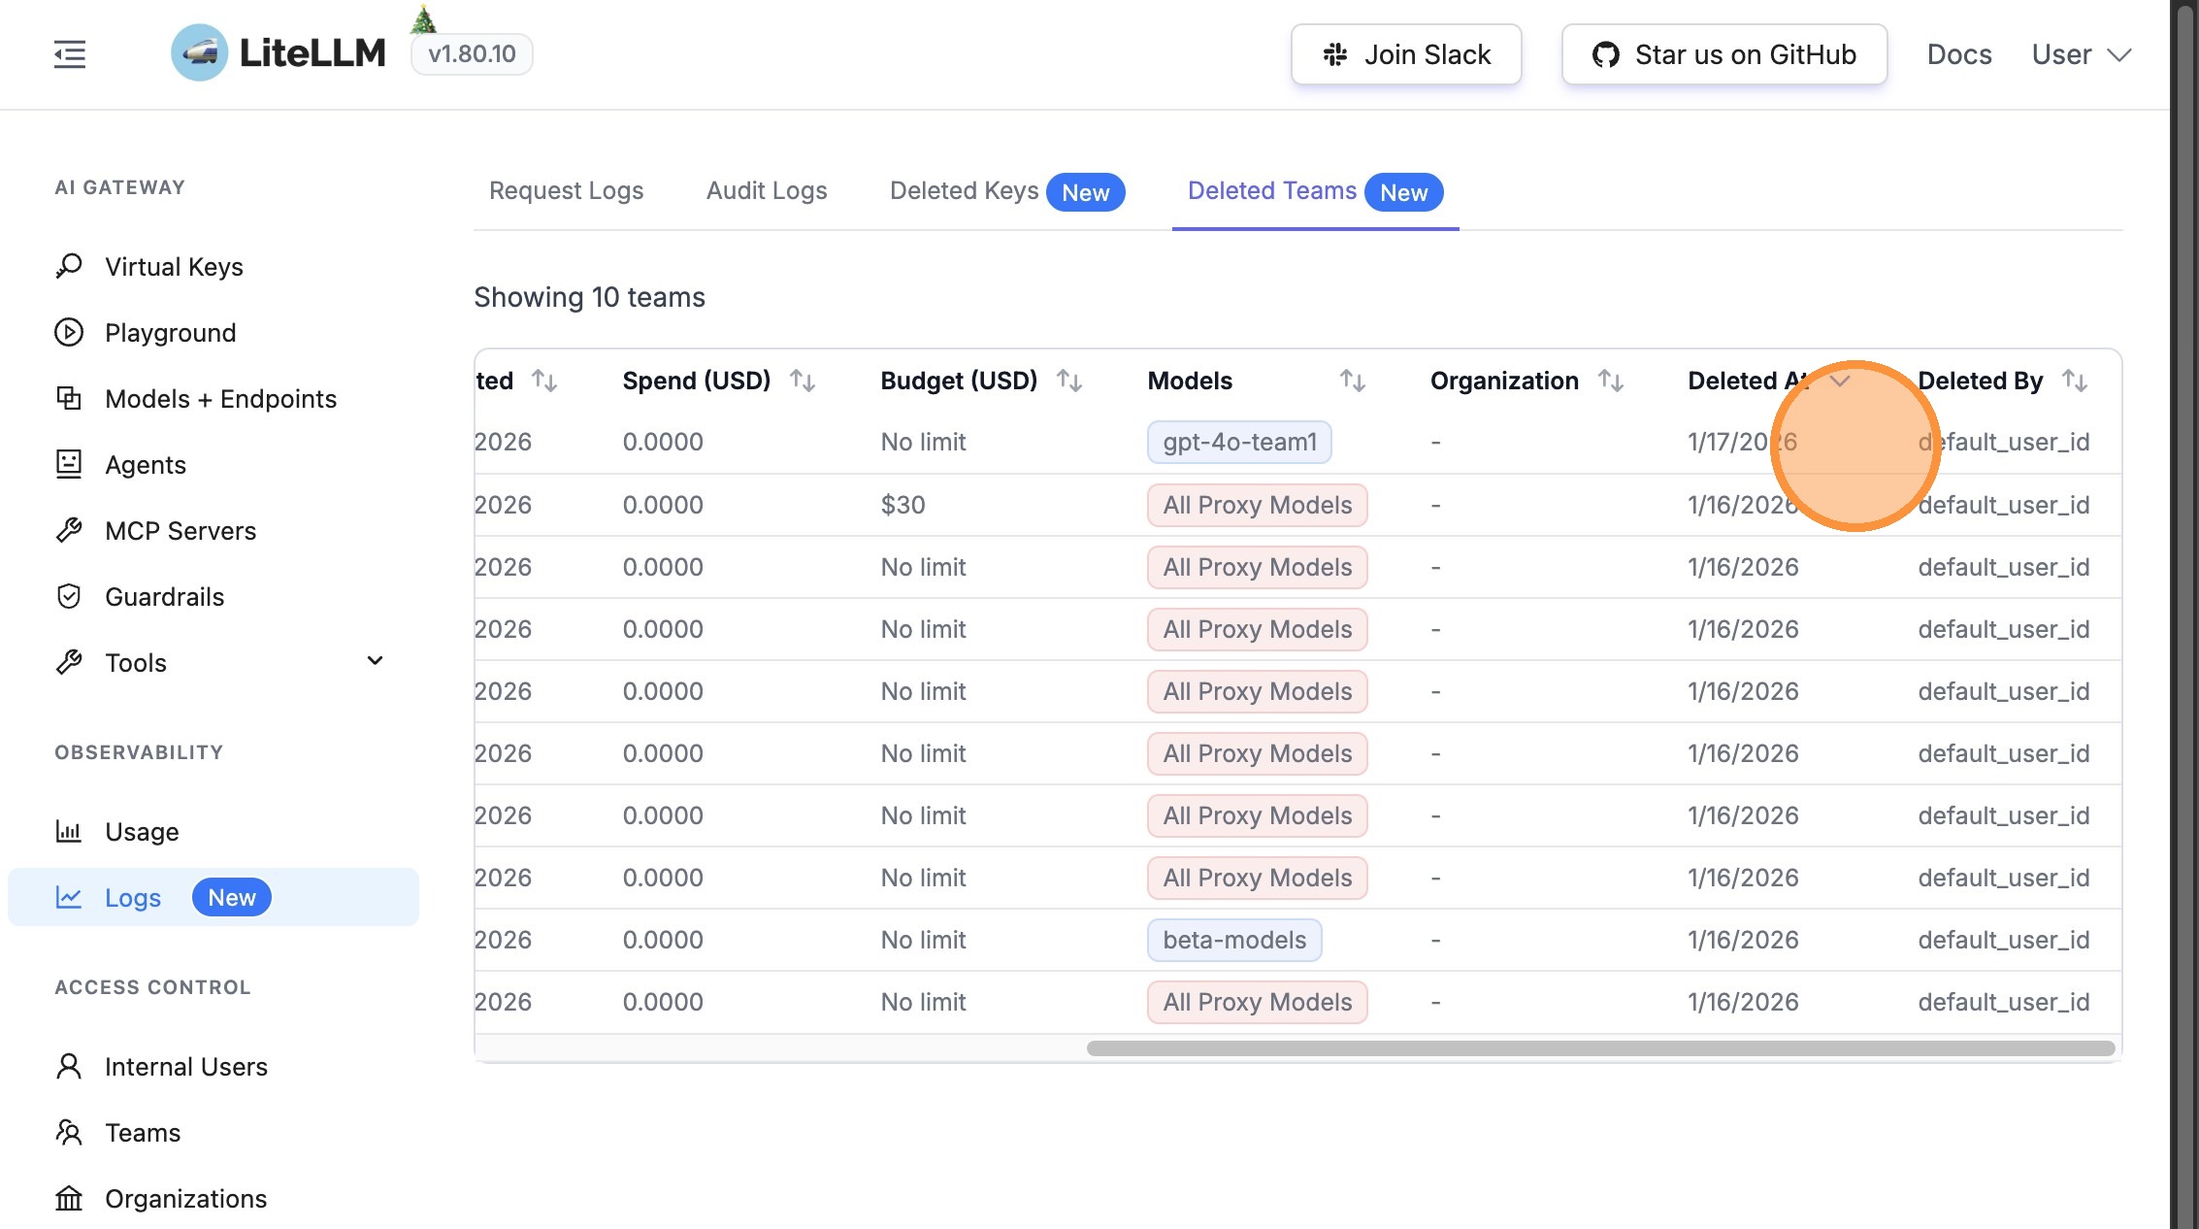Viewport: 2199px width, 1229px height.
Task: Toggle Deleted At sort arrow
Action: (x=1839, y=381)
